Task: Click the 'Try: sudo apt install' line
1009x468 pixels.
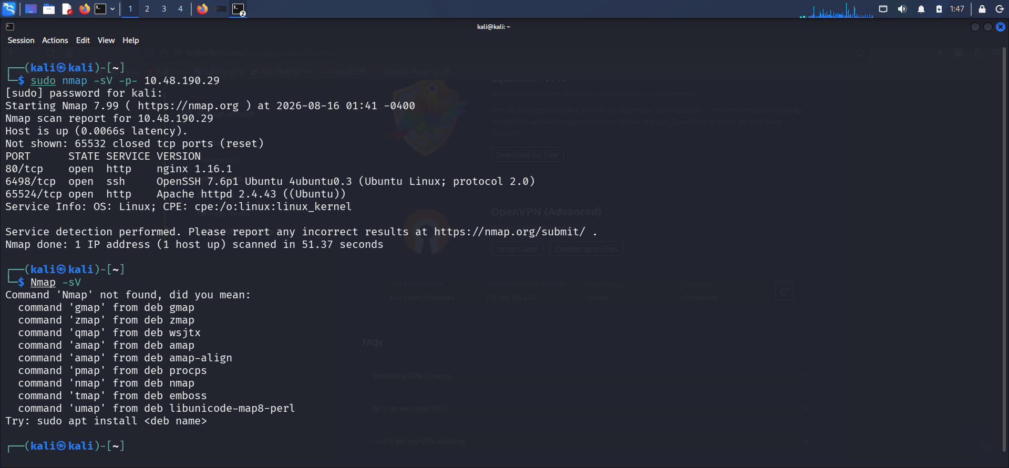Action: click(106, 421)
